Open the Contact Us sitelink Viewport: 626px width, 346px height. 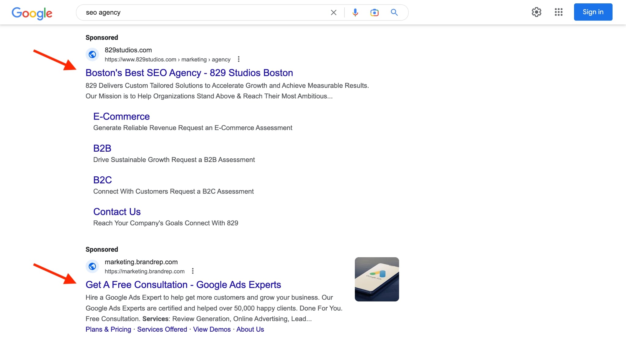117,212
